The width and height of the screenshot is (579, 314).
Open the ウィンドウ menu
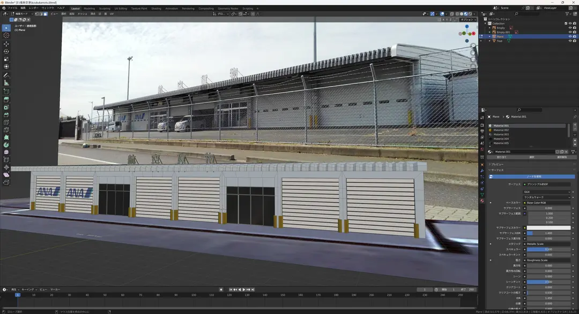(47, 7)
